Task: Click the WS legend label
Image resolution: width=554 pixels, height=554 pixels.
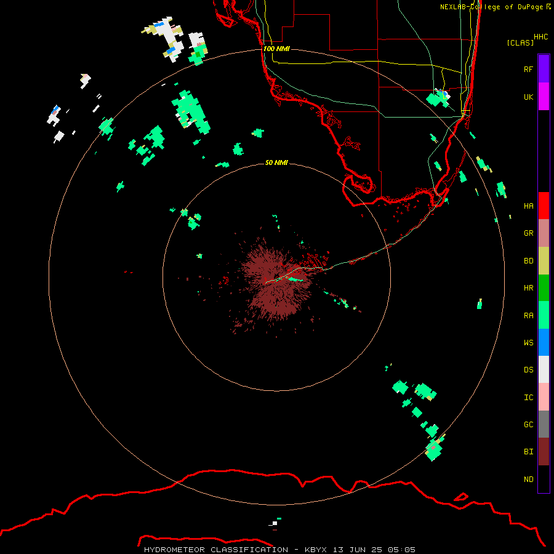Action: (528, 342)
